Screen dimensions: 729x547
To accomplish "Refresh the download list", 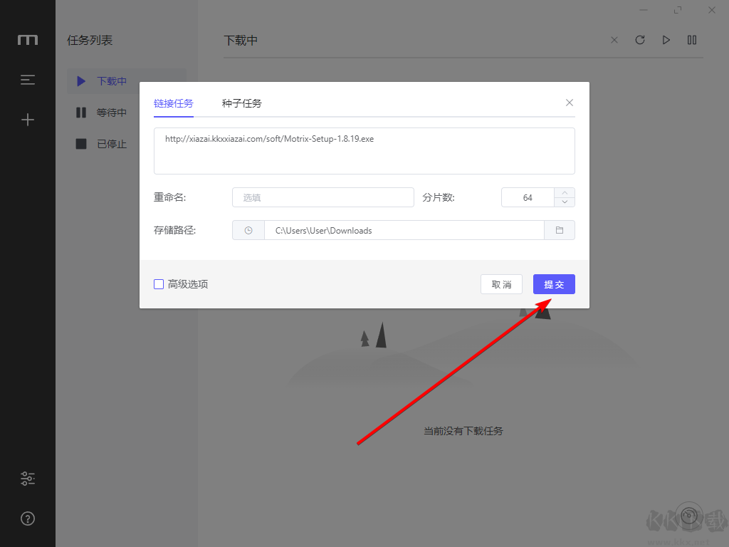I will tap(640, 40).
